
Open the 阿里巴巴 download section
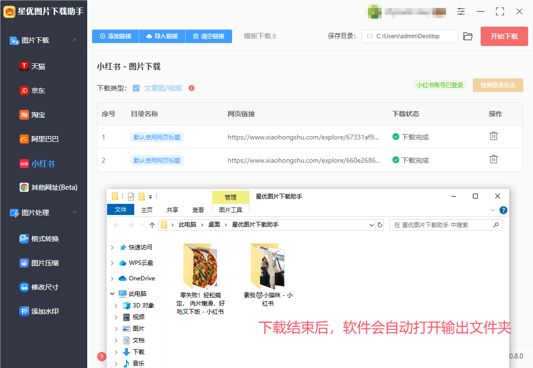tap(39, 139)
